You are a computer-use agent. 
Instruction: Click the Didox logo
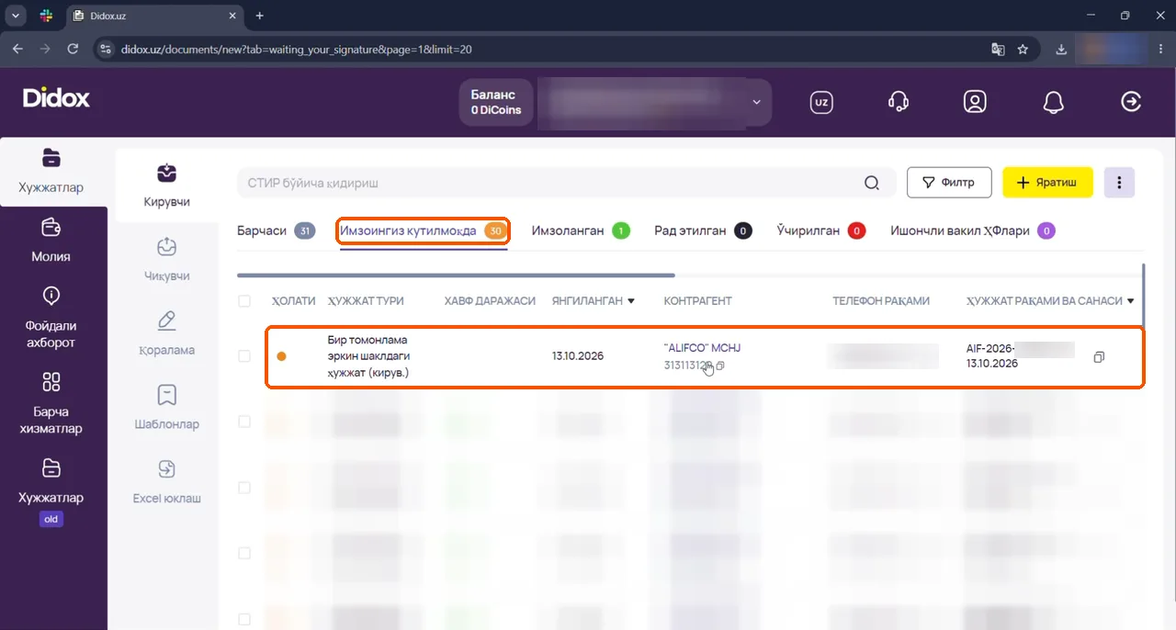pos(56,97)
